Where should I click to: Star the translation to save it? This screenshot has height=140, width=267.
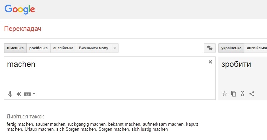[225, 94]
